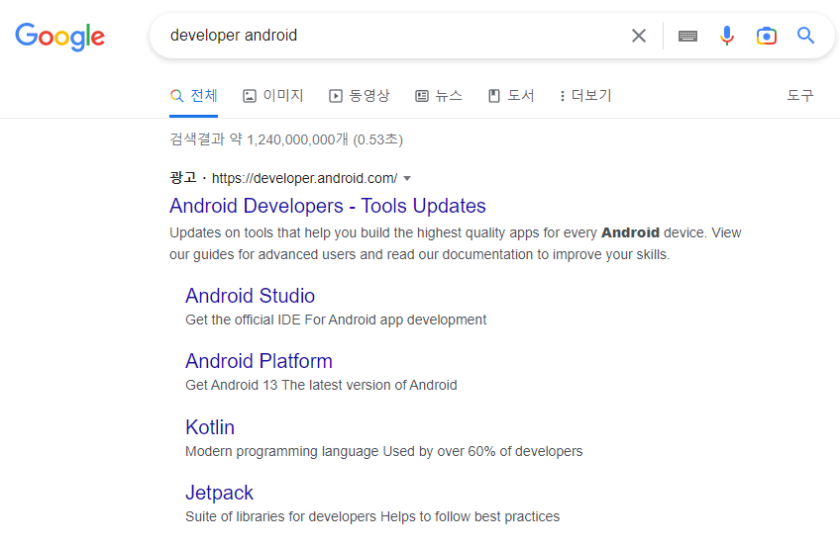This screenshot has height=548, width=840.
Task: Click the blue magnifier search button
Action: click(805, 36)
